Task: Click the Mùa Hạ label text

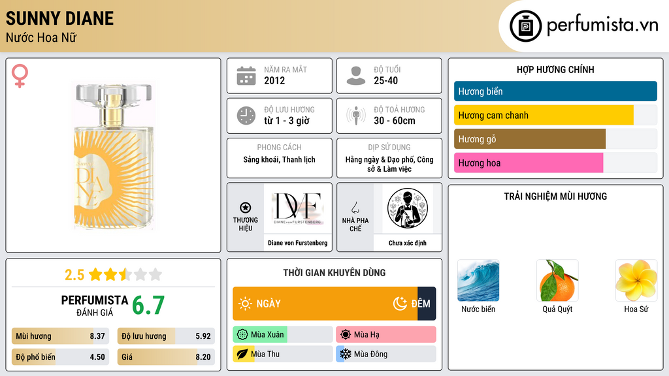Action: 367,335
